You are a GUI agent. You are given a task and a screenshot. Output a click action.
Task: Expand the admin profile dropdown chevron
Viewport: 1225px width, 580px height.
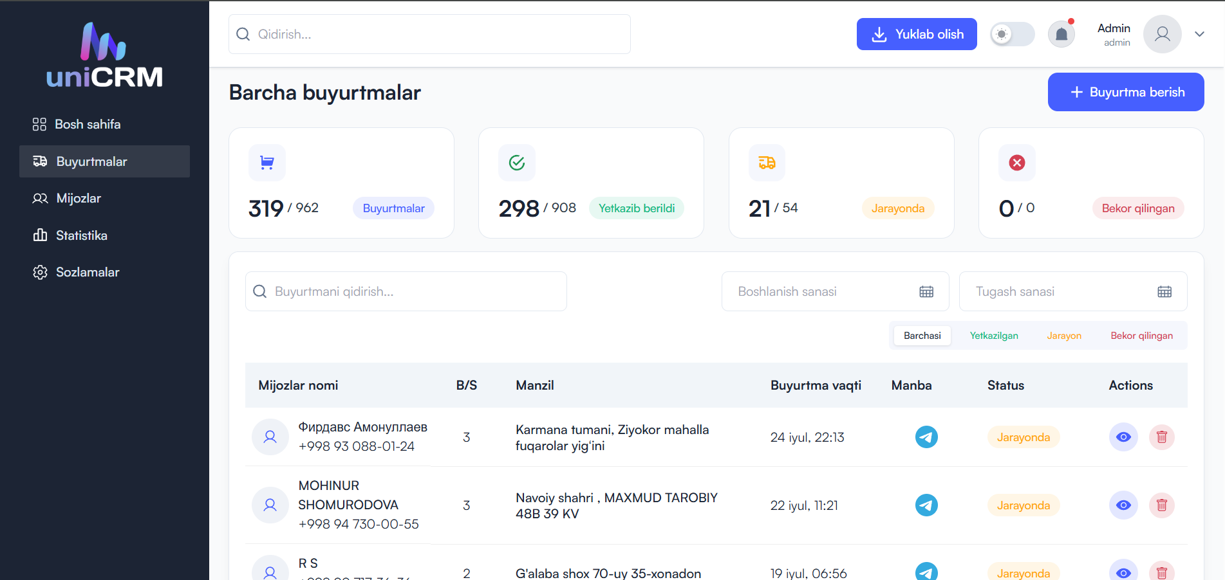(x=1199, y=33)
